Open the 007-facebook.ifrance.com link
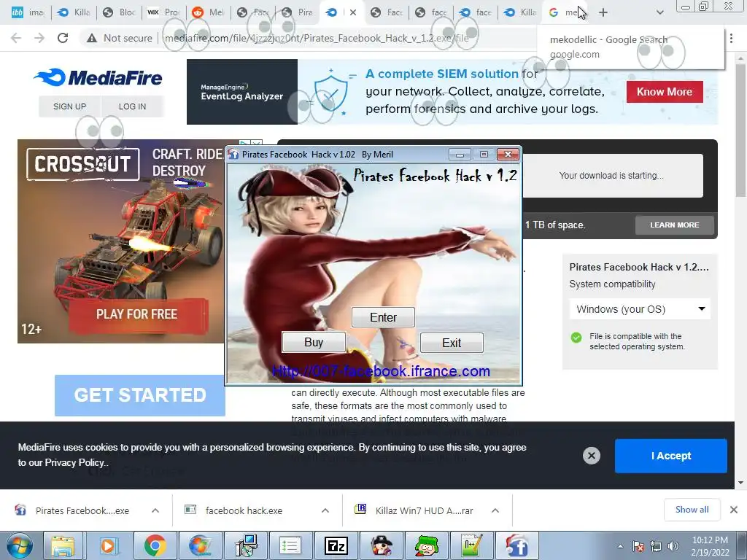 pos(381,371)
